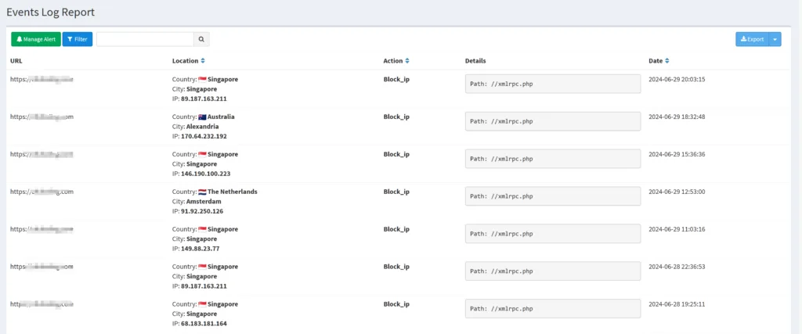
Task: Click date 2024-06-29 12:53:00
Action: tap(677, 192)
